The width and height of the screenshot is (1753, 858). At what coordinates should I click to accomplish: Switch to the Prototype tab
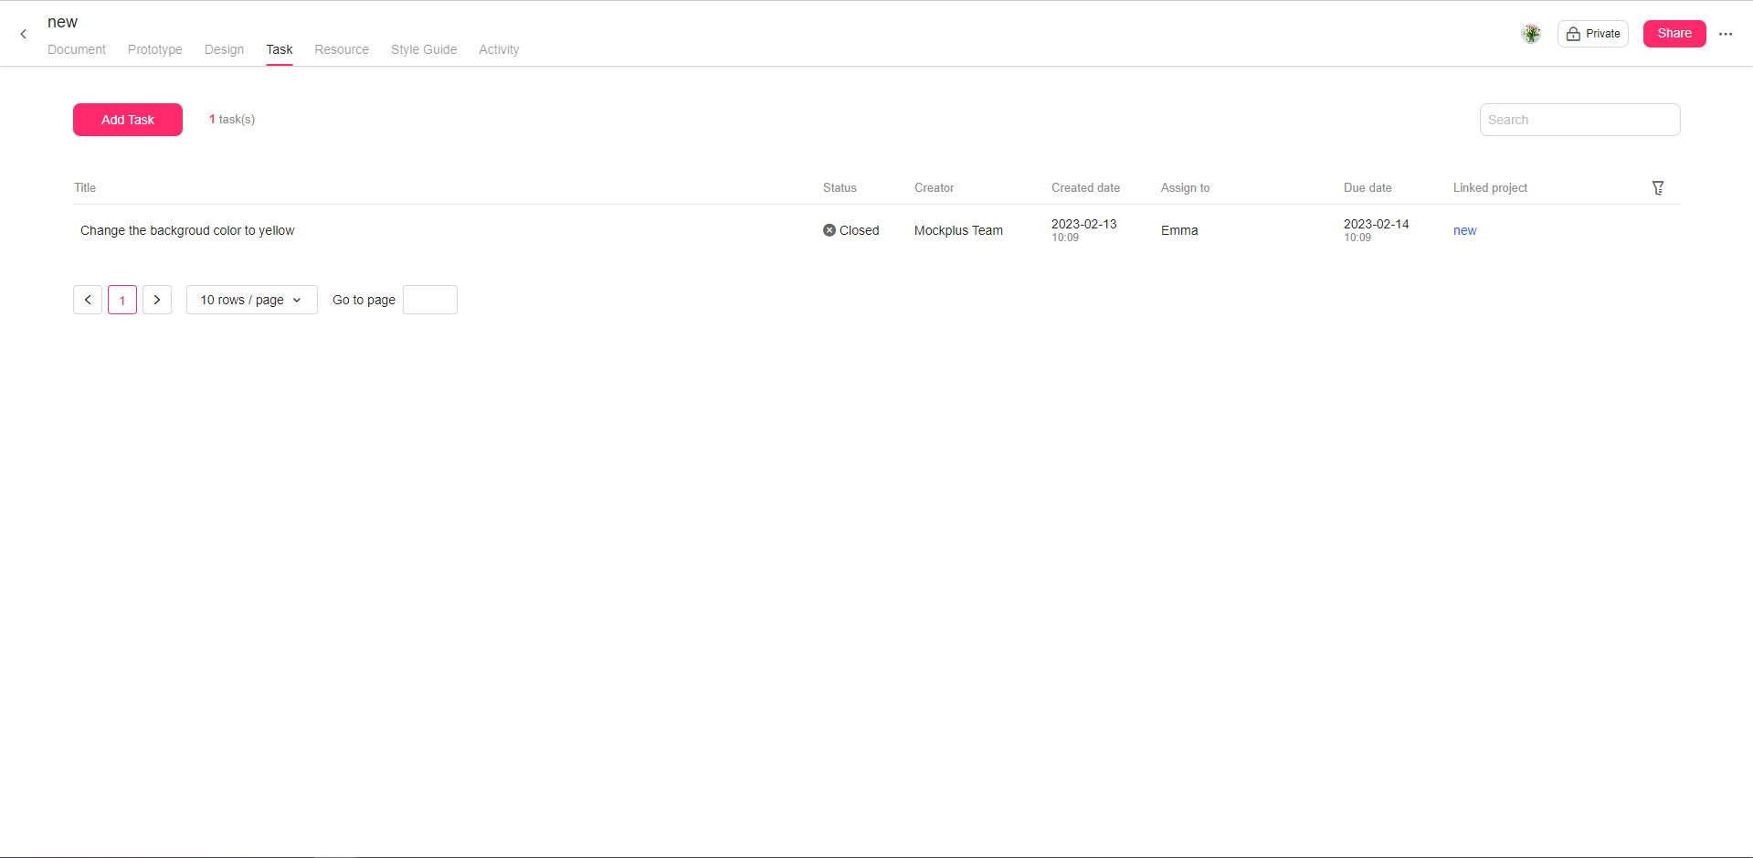click(x=155, y=49)
